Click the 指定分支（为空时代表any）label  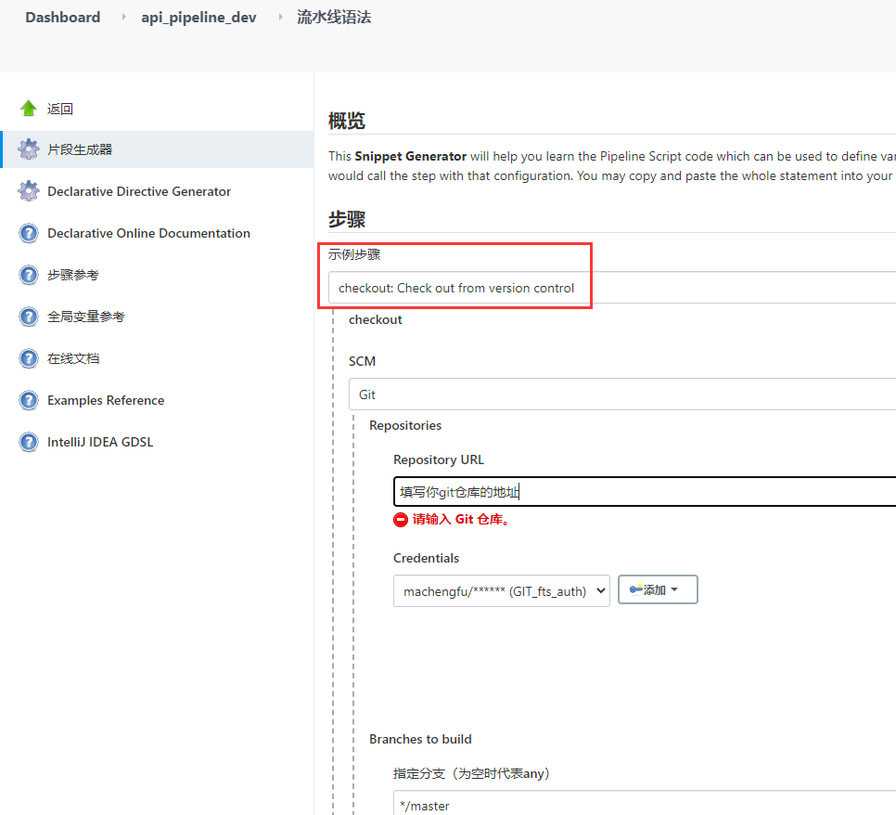click(471, 773)
